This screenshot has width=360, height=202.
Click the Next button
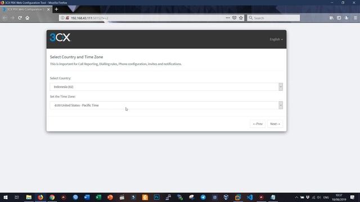pos(275,124)
